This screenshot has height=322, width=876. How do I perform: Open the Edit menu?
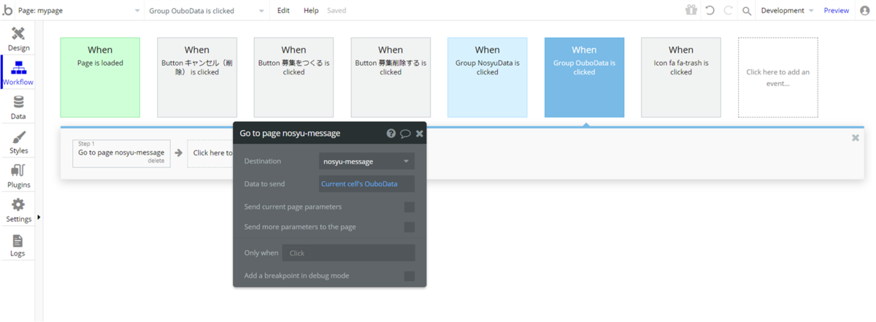(x=283, y=10)
